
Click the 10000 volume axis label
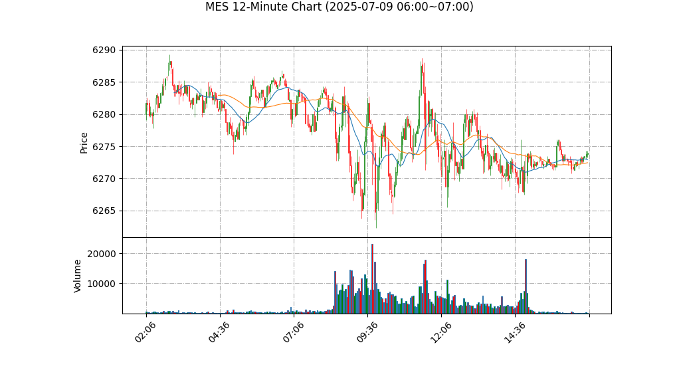[x=102, y=284]
